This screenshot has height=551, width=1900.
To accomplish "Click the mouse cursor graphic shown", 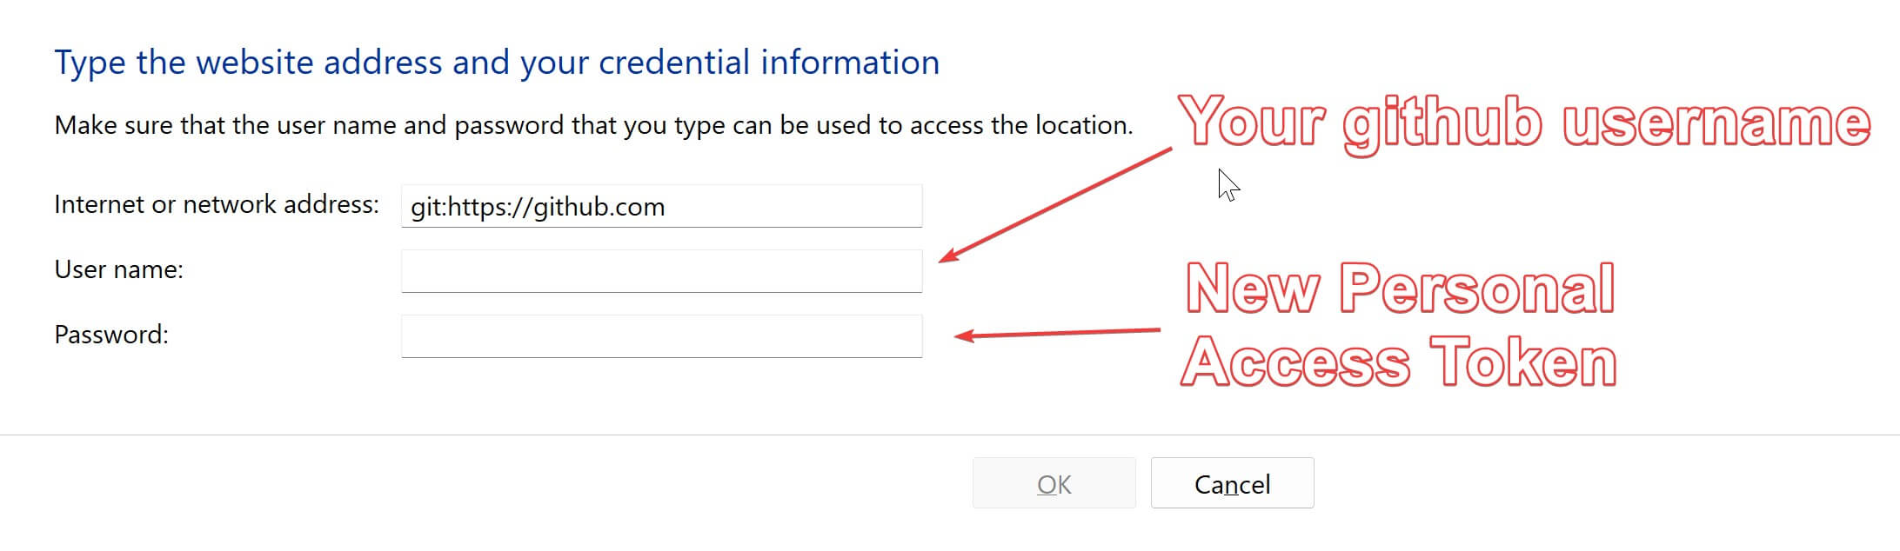I will (1227, 185).
